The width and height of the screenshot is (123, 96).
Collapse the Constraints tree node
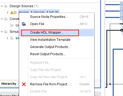pos(2,19)
